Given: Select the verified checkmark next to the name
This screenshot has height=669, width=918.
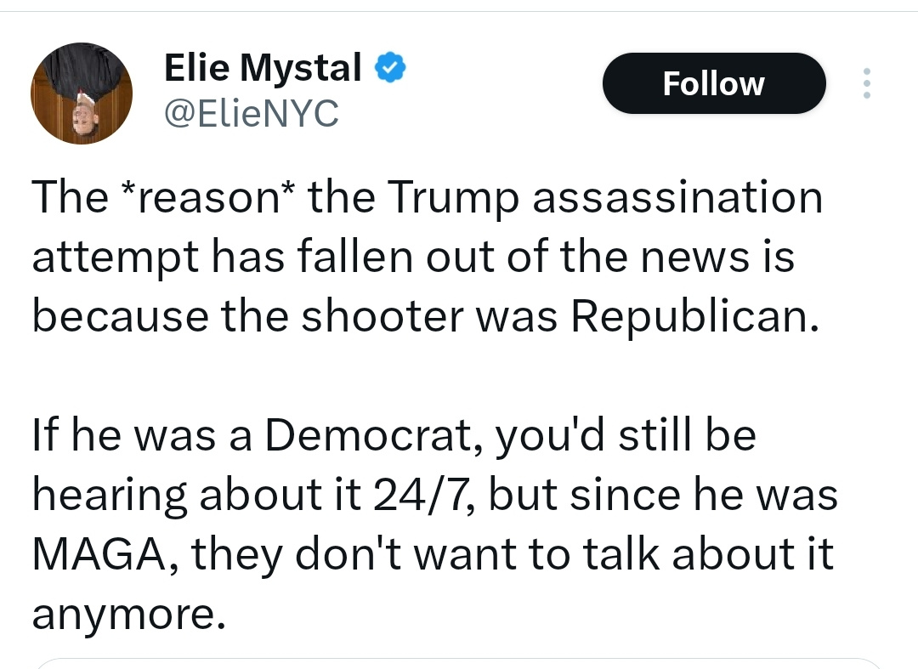Looking at the screenshot, I should pyautogui.click(x=389, y=66).
